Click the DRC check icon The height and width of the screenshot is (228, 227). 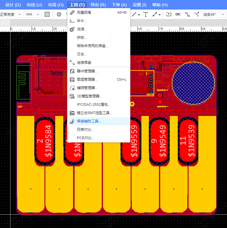[178, 14]
